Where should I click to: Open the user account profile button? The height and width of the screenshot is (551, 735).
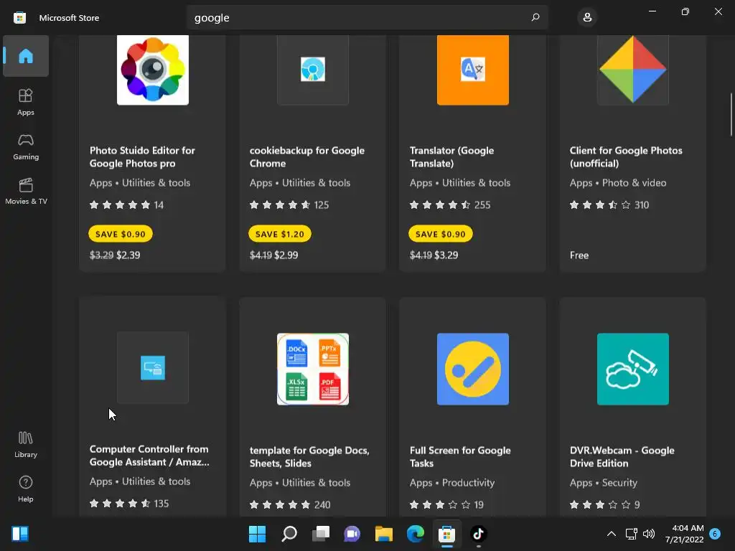[587, 17]
